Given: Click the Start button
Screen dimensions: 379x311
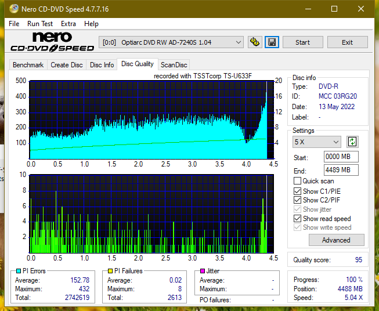Looking at the screenshot, I should coord(302,42).
